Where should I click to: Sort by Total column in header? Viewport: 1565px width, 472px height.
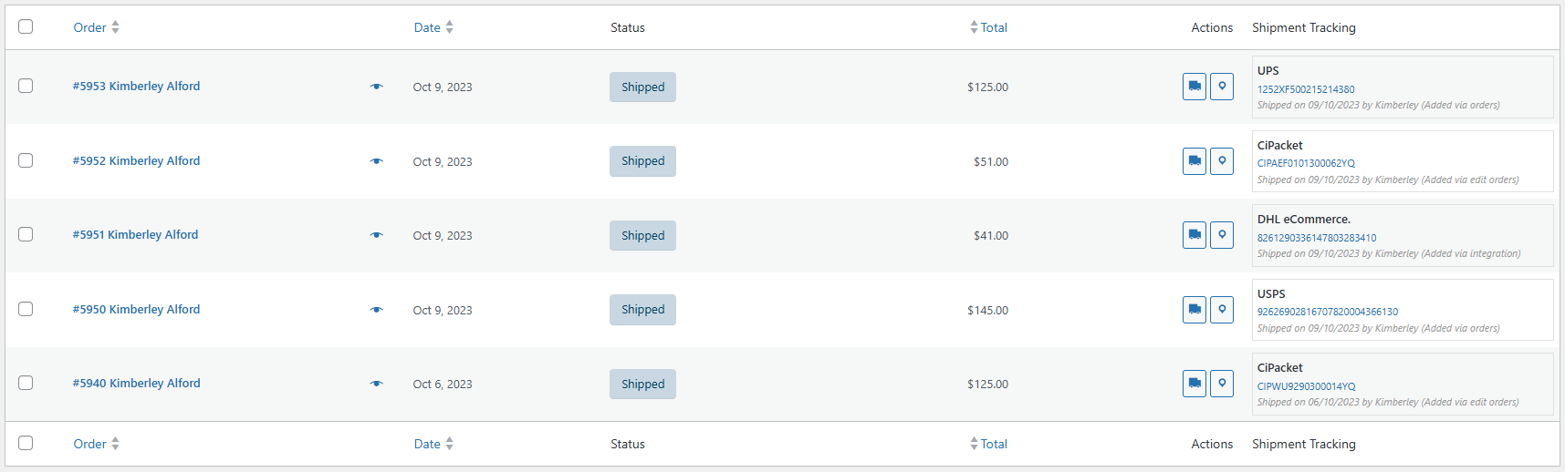click(988, 27)
